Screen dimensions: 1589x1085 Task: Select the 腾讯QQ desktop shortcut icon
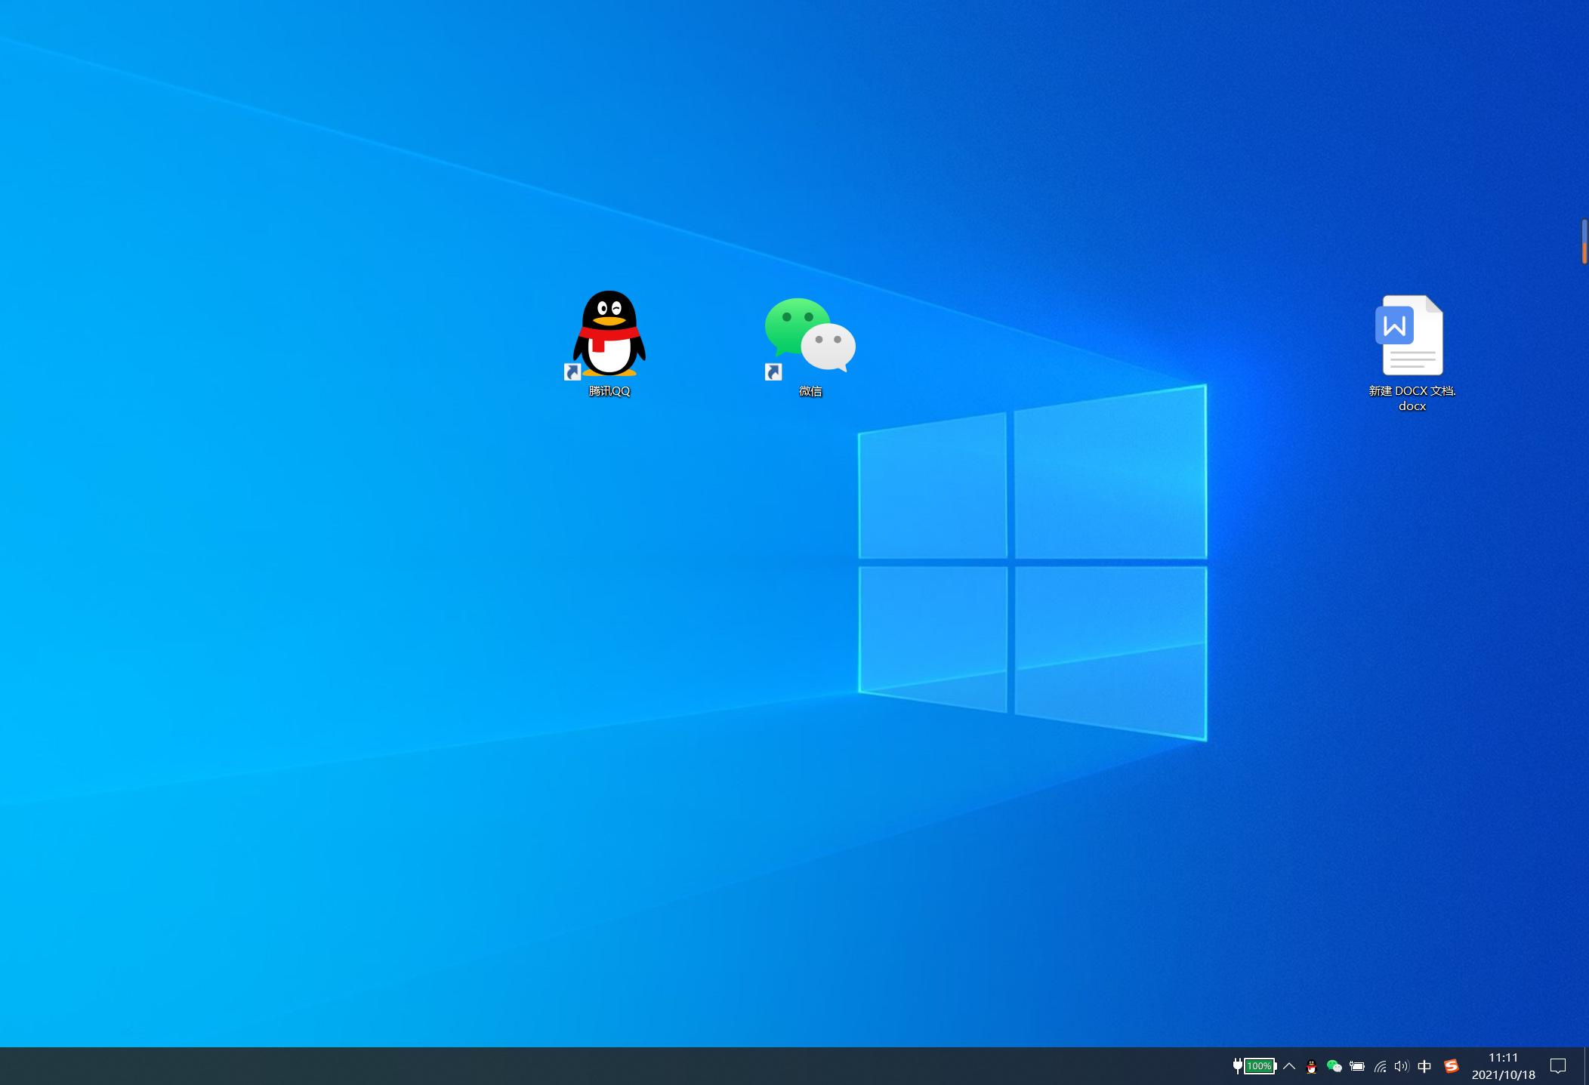pyautogui.click(x=609, y=334)
